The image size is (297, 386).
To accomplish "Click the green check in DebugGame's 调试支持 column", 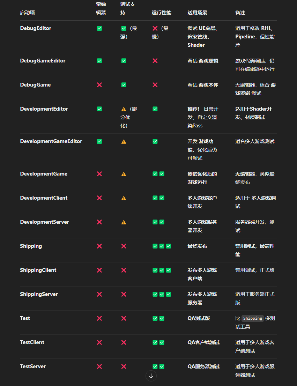I will click(x=124, y=85).
